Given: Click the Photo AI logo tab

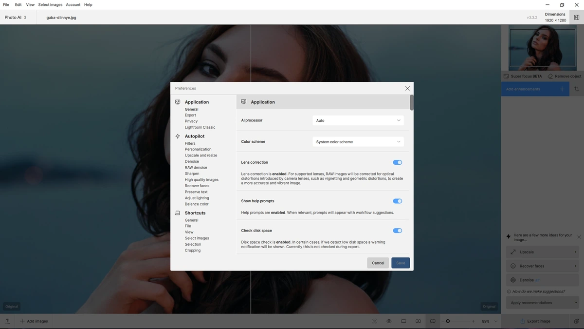Looking at the screenshot, I should coord(16,18).
